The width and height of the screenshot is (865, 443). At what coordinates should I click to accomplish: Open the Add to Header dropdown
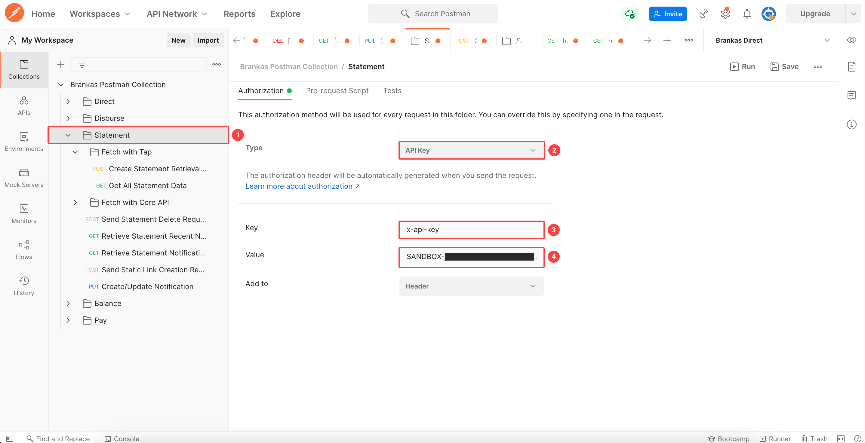click(x=471, y=286)
